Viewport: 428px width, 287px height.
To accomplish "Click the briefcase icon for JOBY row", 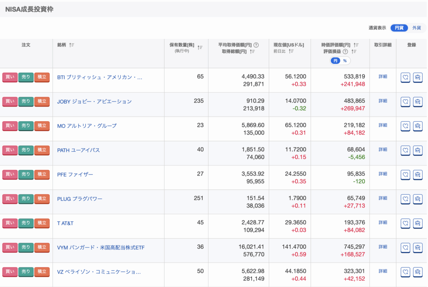I will tap(418, 102).
